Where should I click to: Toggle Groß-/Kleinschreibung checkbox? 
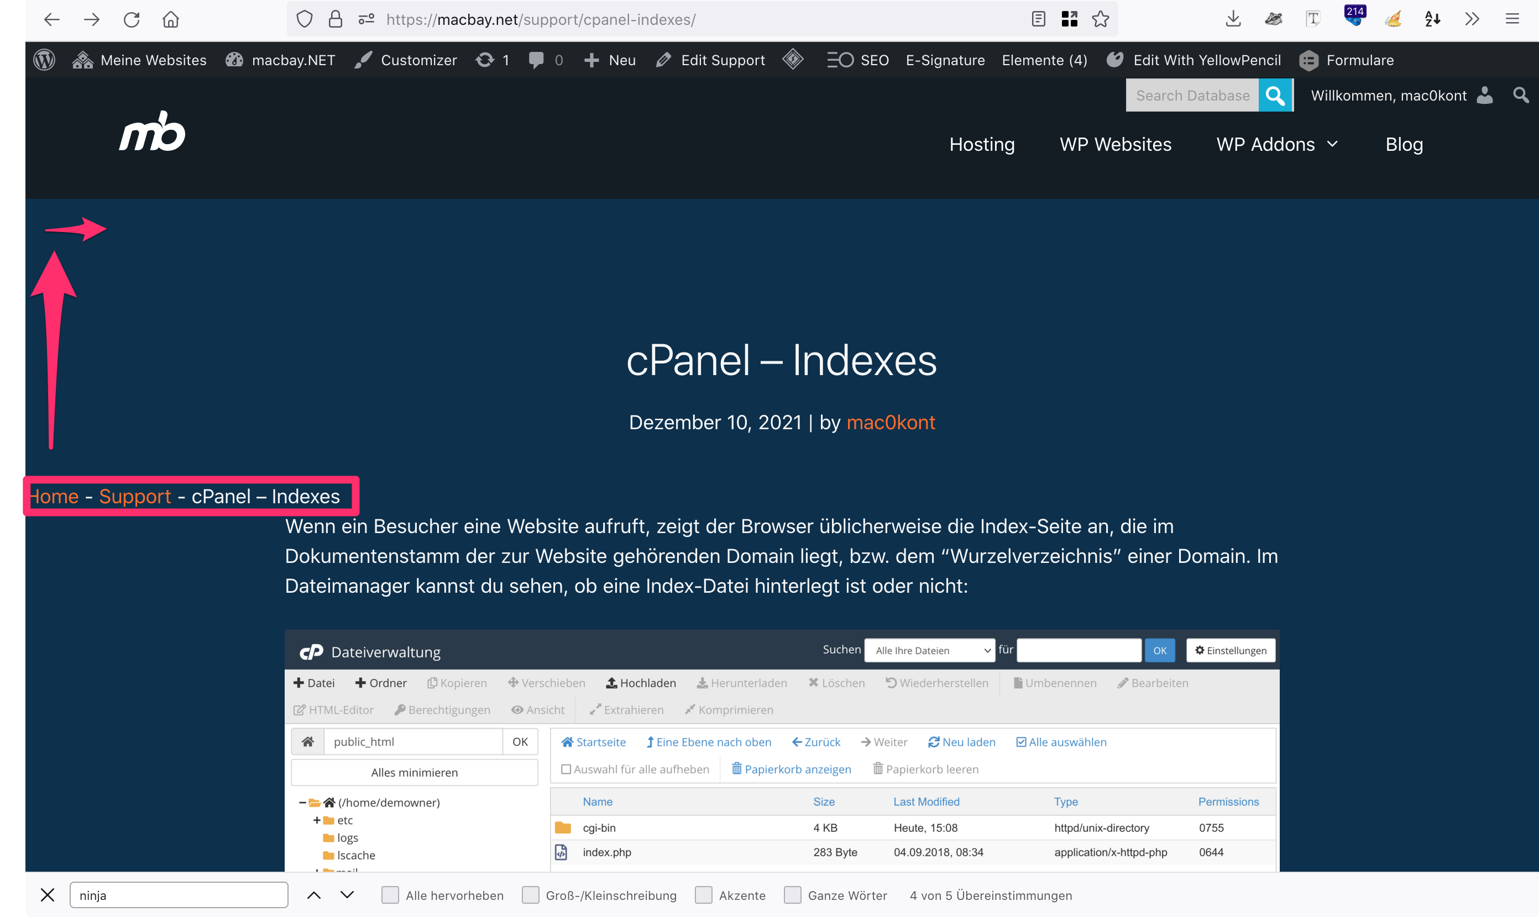531,895
